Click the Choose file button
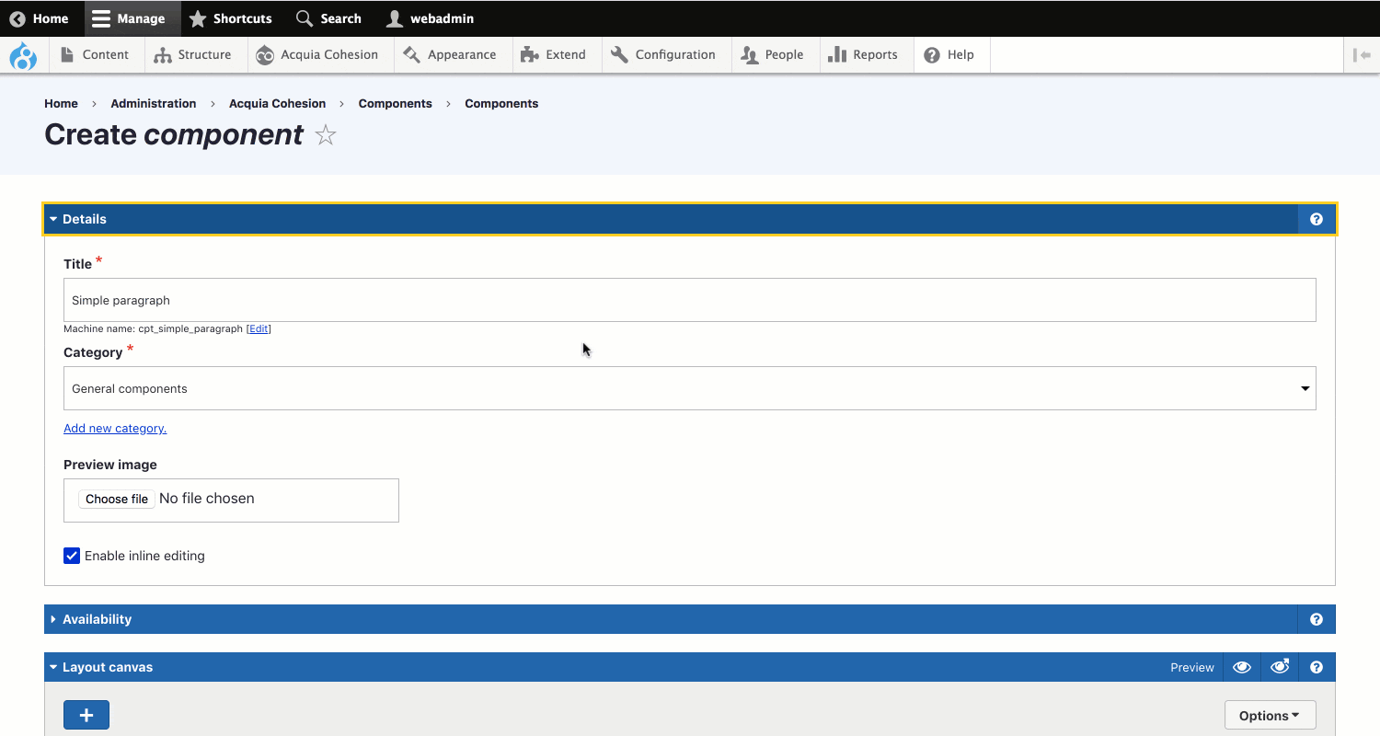The image size is (1380, 736). [117, 499]
